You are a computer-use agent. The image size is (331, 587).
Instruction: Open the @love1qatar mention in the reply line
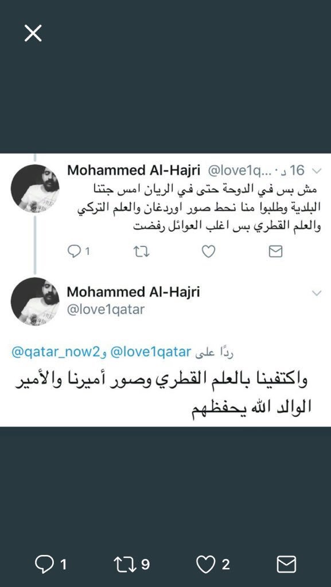pyautogui.click(x=151, y=353)
